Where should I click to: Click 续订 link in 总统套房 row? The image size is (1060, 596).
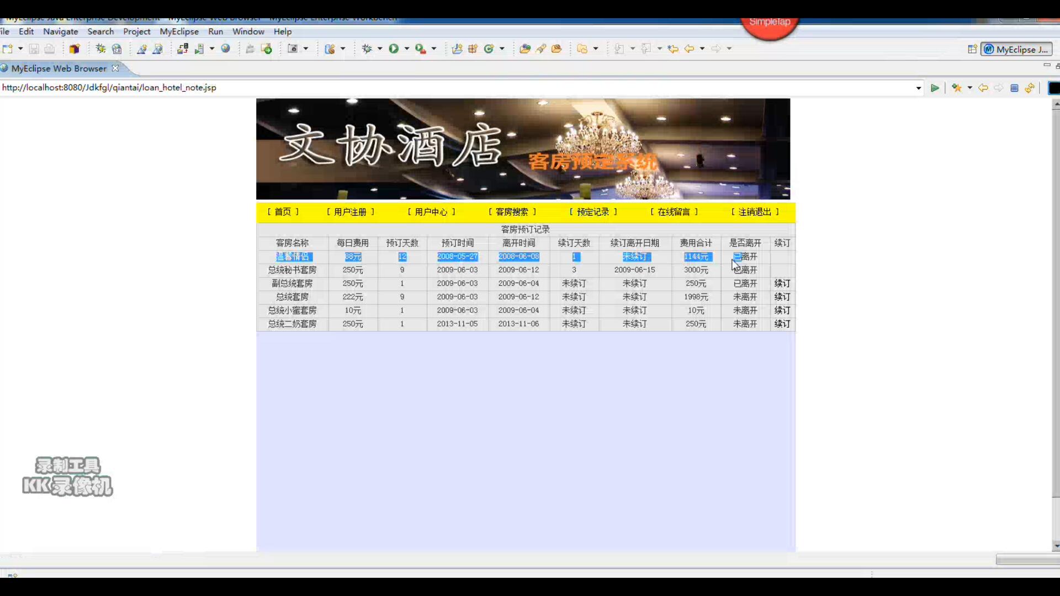pos(782,297)
